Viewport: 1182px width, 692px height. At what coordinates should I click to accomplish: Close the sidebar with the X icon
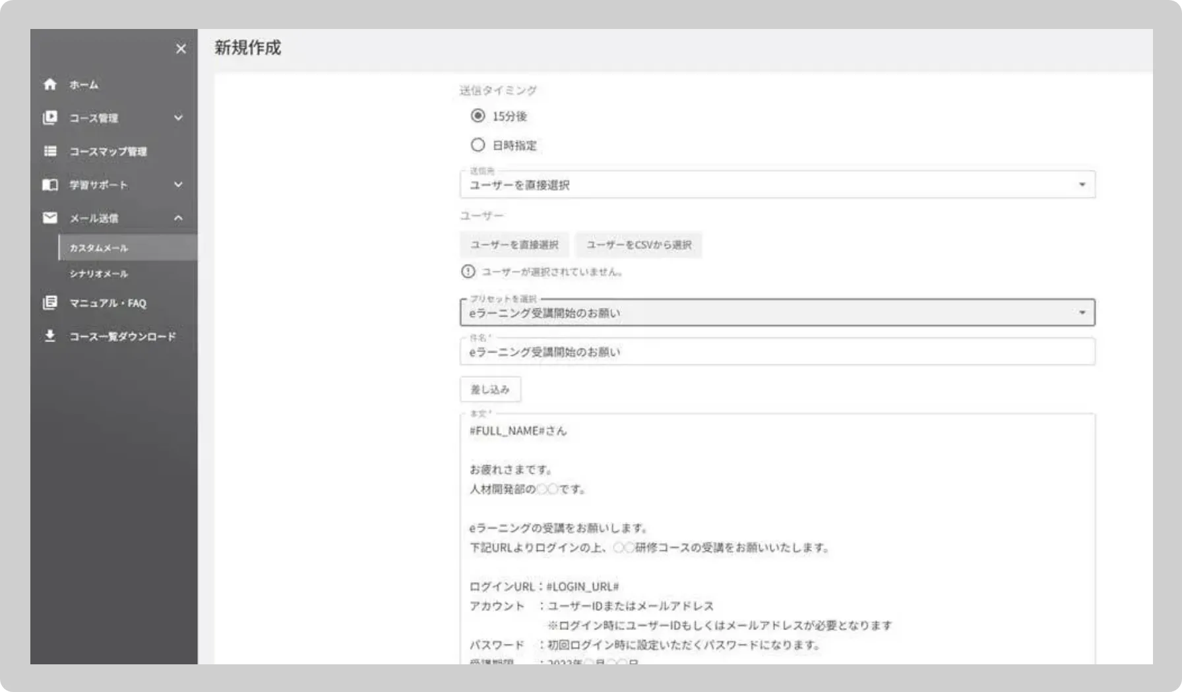[181, 49]
